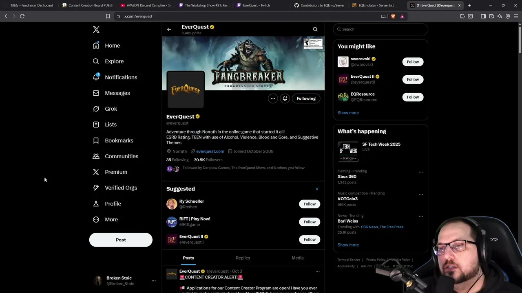The image size is (522, 293).
Task: Click the 35 Following count
Action: [x=177, y=160]
